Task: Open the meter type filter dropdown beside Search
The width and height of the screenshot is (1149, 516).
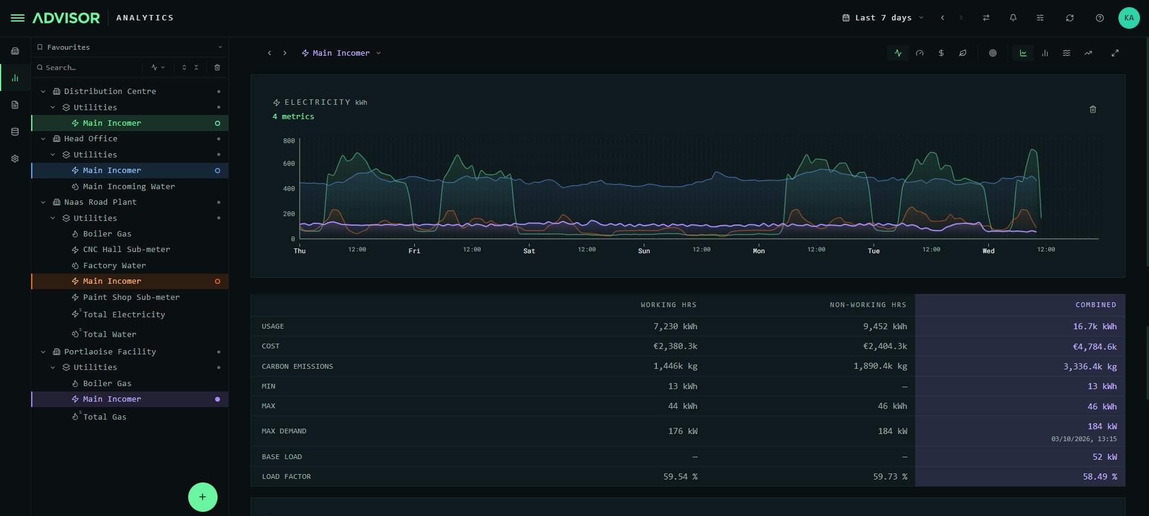Action: pos(158,68)
